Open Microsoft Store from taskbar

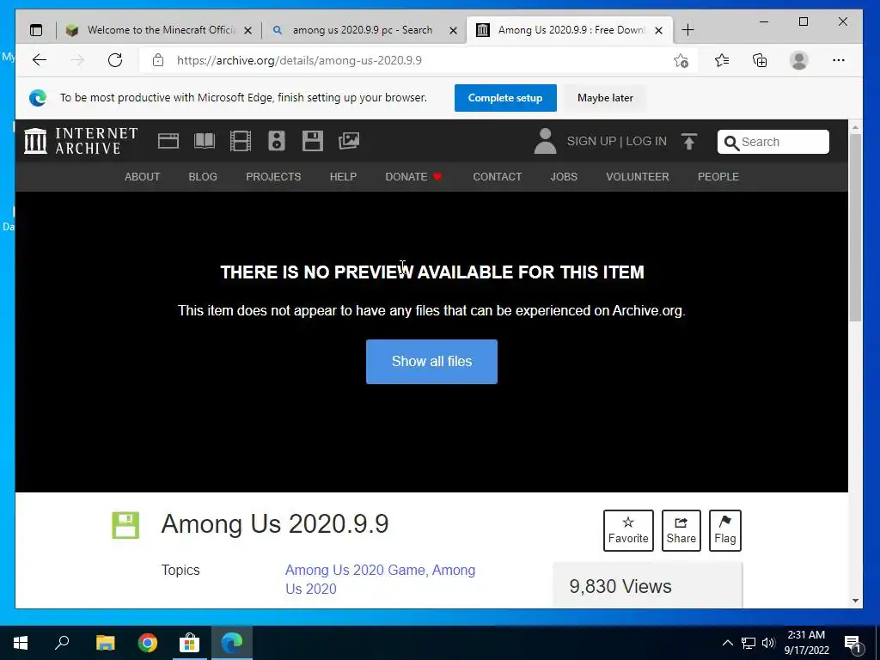[190, 643]
